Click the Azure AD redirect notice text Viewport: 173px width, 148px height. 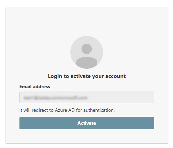(67, 110)
